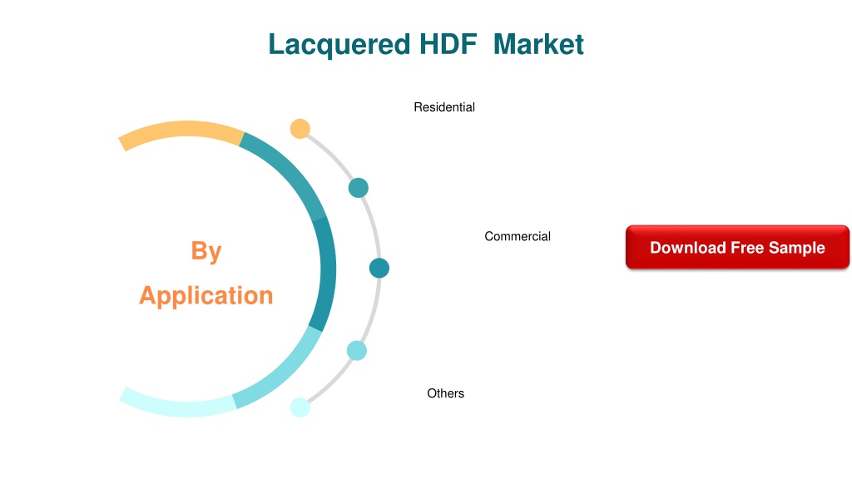This screenshot has height=479, width=852.
Task: Click the palest cyan bottom dot marker
Action: [300, 407]
